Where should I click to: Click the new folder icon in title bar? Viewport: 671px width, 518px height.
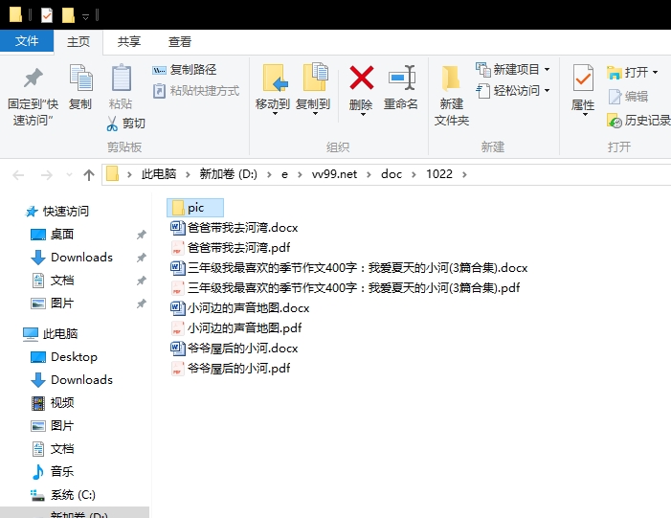[x=68, y=15]
